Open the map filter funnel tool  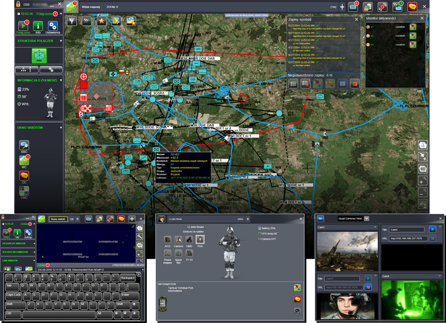(x=72, y=21)
